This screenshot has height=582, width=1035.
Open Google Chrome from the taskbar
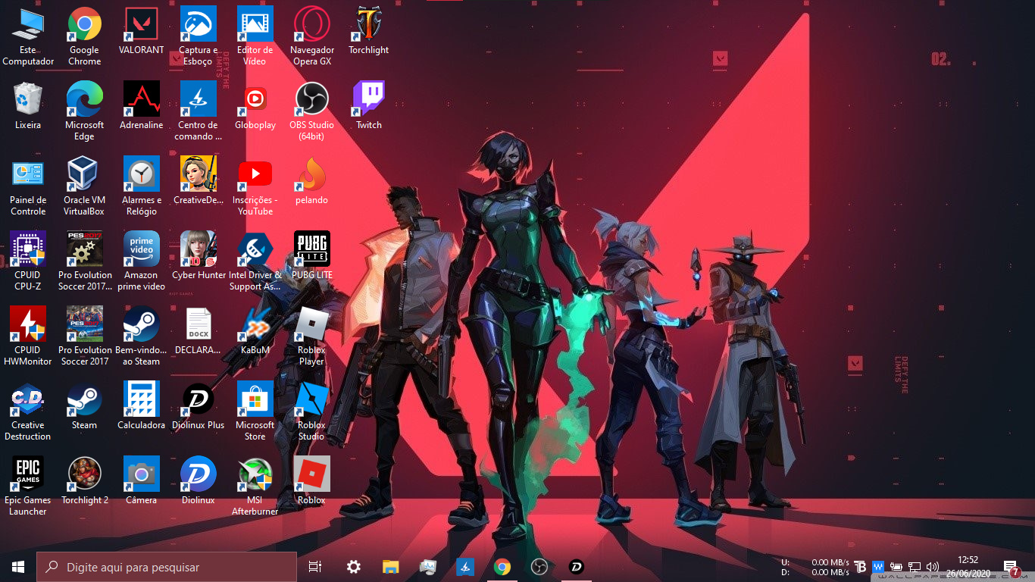502,567
